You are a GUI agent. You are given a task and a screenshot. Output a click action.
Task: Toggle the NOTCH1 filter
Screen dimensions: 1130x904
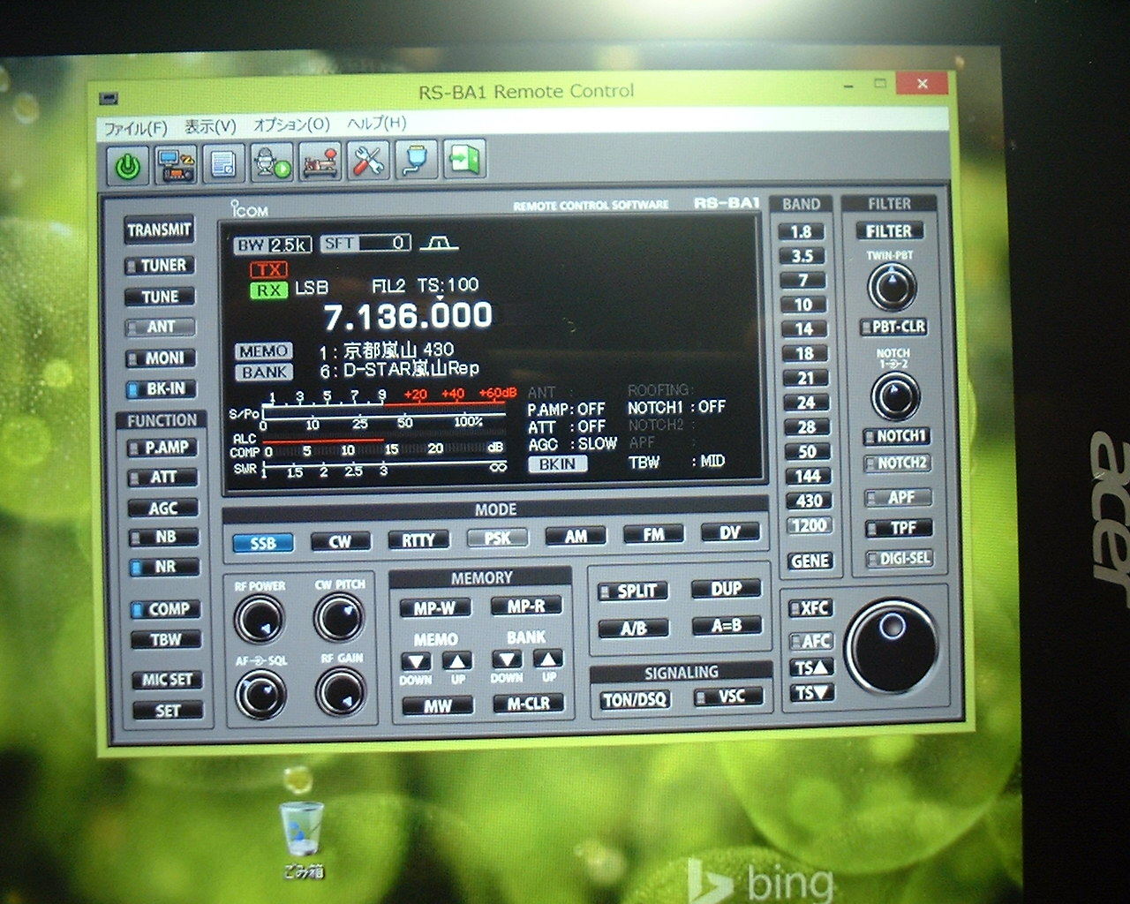(x=897, y=436)
